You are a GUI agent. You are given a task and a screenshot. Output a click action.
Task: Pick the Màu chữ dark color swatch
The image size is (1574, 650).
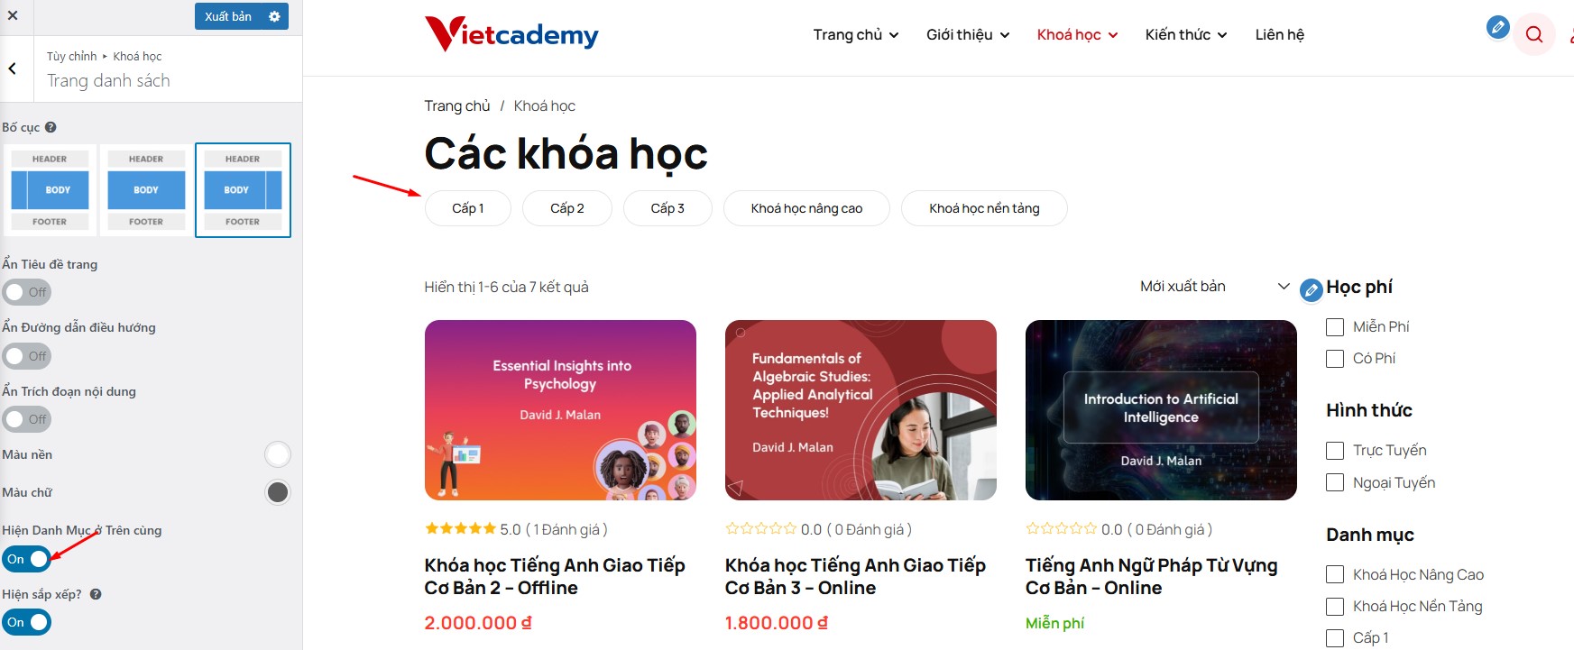(x=278, y=492)
